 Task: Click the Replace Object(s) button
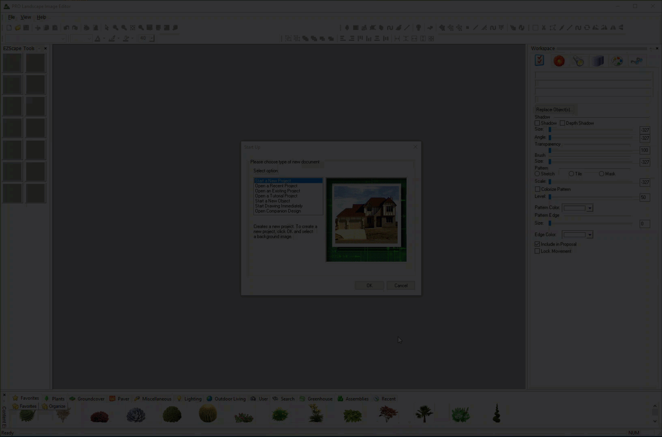coord(553,110)
